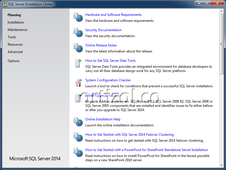Minimize the Installation Center window

click(x=199, y=3)
